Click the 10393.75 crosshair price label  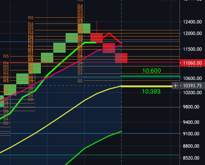click(x=192, y=86)
